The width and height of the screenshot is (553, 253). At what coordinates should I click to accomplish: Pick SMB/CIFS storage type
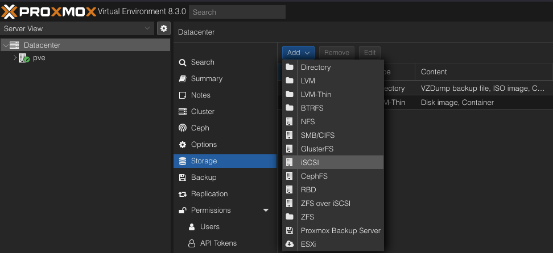coord(333,136)
